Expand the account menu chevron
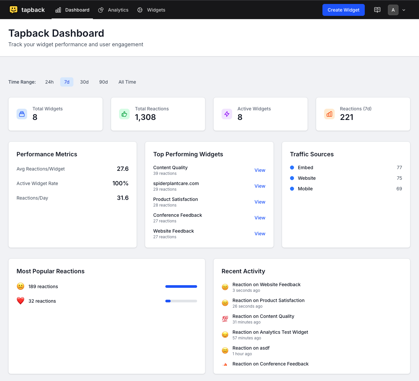 [x=404, y=10]
